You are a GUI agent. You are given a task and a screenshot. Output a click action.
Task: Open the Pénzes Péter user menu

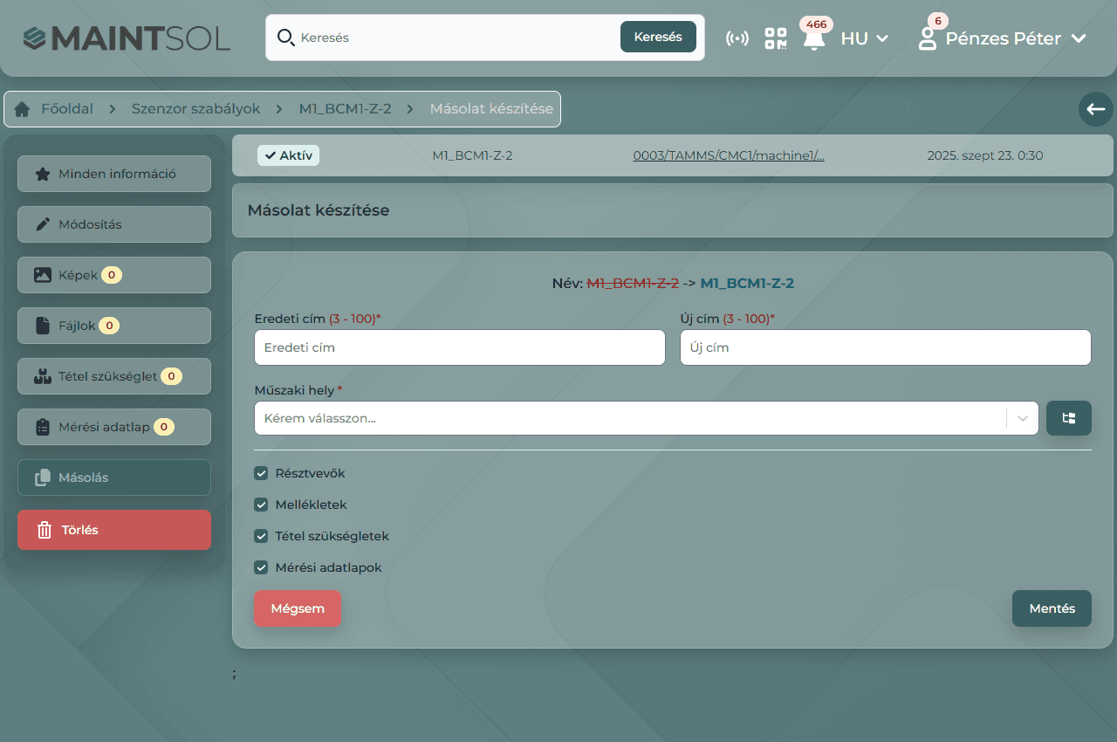1016,38
